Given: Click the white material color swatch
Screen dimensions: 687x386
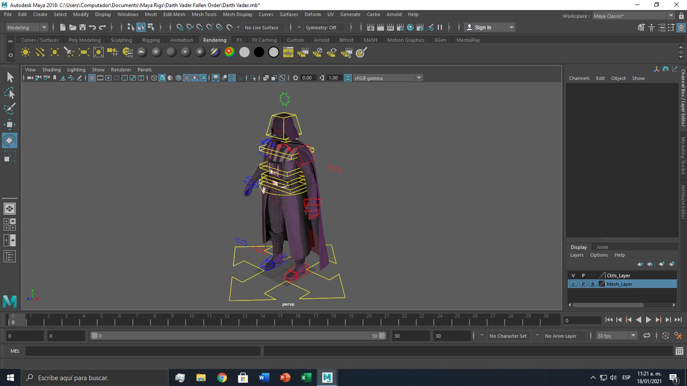Looking at the screenshot, I should 244,53.
